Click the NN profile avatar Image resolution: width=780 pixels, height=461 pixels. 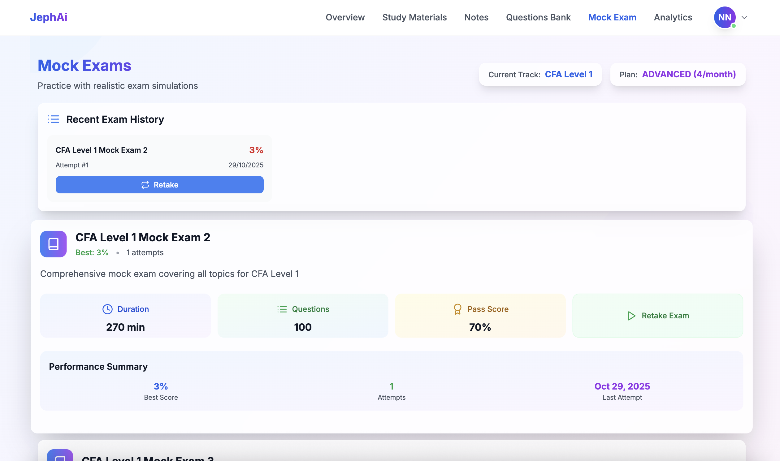coord(725,17)
